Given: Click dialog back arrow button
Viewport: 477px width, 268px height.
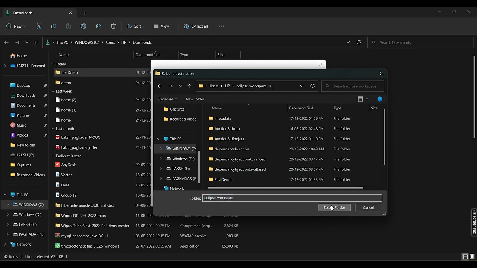Looking at the screenshot, I should click(159, 86).
